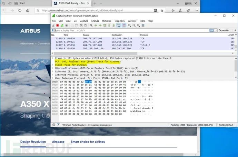Screen dimensions: 238x157
Task: Restart the current capture using the green fin icon
Action: pyautogui.click(x=62, y=25)
